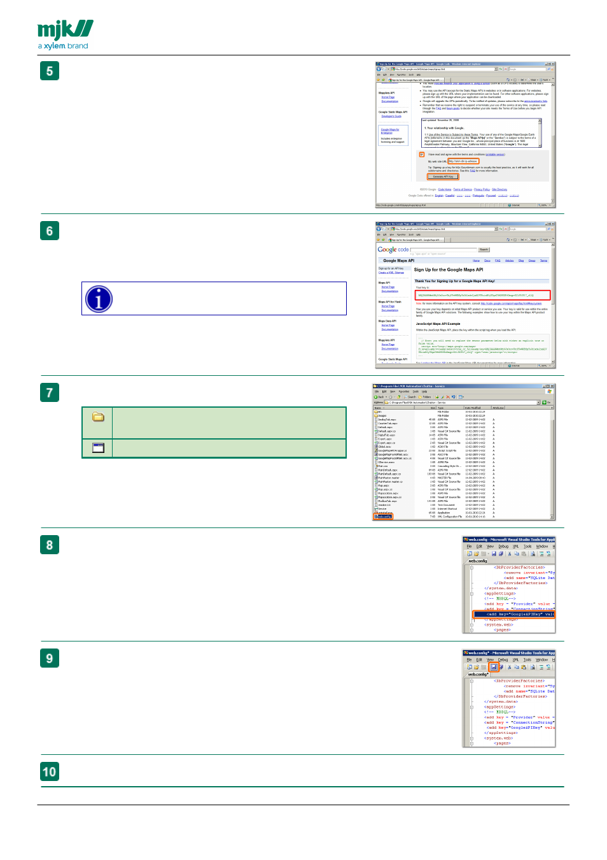Click the address bar in the step 5 browser
This screenshot has width=607, height=860.
point(443,69)
